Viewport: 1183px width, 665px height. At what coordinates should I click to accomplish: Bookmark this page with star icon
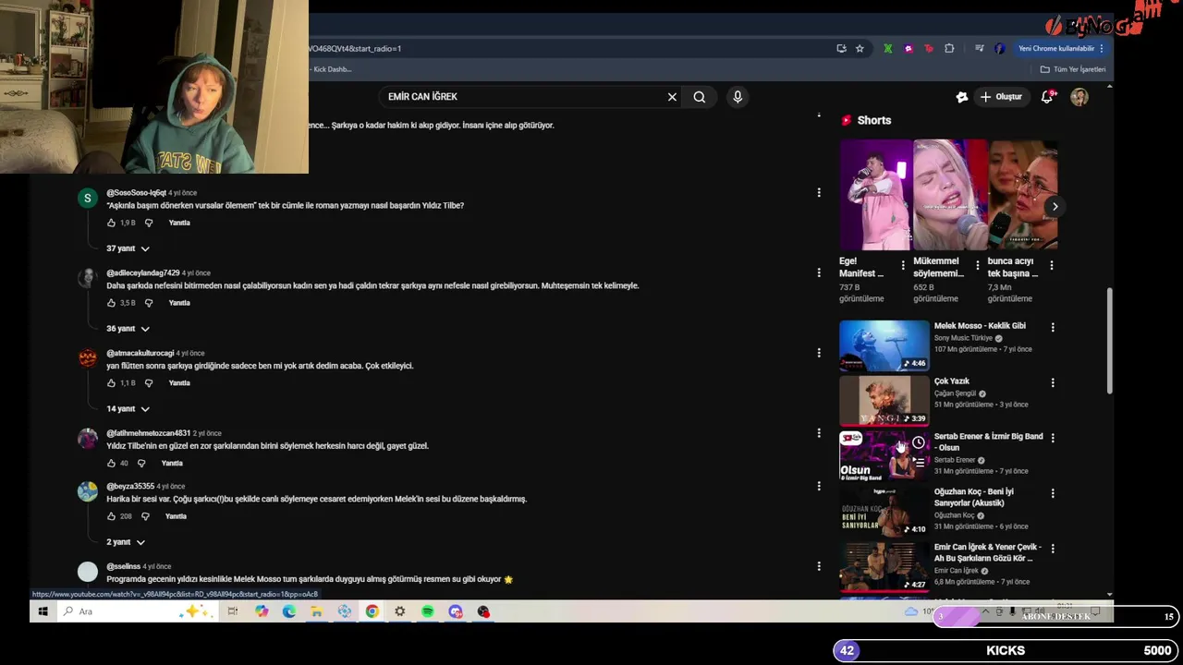click(x=860, y=48)
